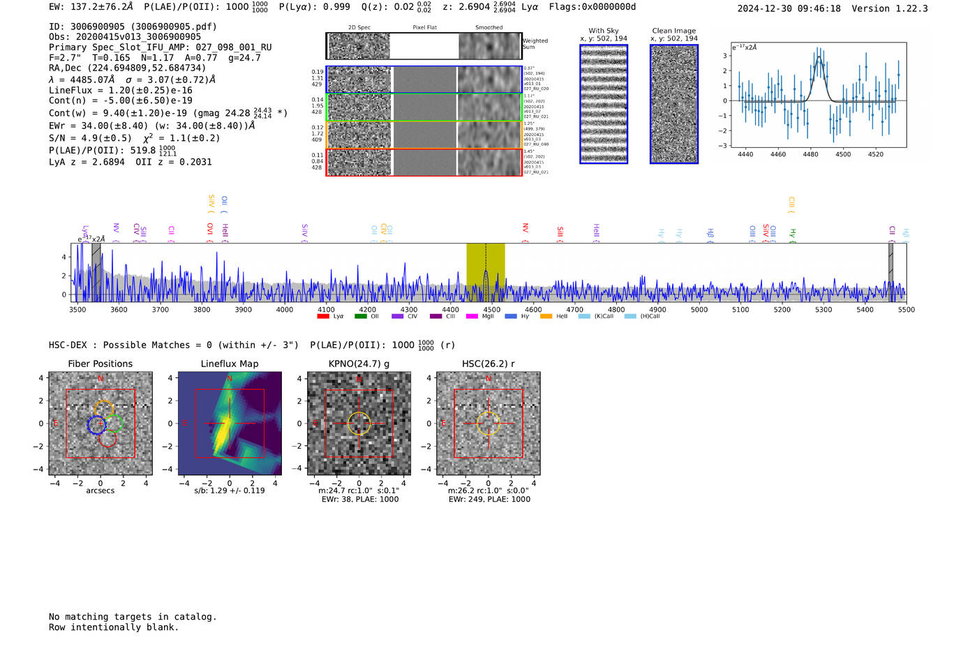Open the Fiber Positions image
The image size is (977, 665).
tap(100, 424)
